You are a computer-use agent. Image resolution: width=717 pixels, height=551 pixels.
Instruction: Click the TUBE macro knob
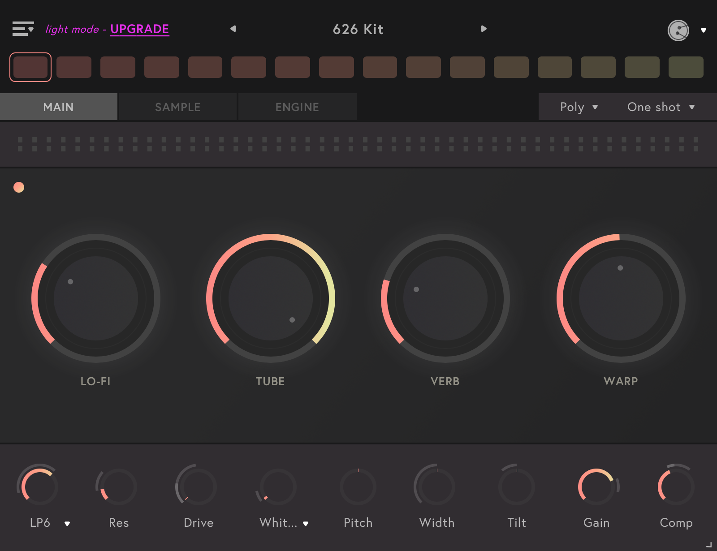coord(270,298)
